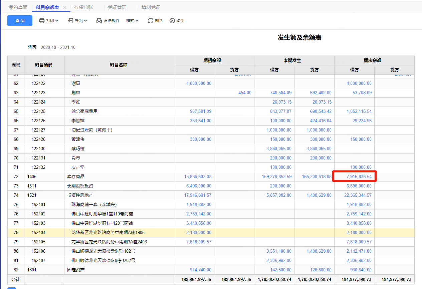Viewport: 422px width, 289px height.
Task: Close the 科目余额表 tab
Action: (65, 7)
